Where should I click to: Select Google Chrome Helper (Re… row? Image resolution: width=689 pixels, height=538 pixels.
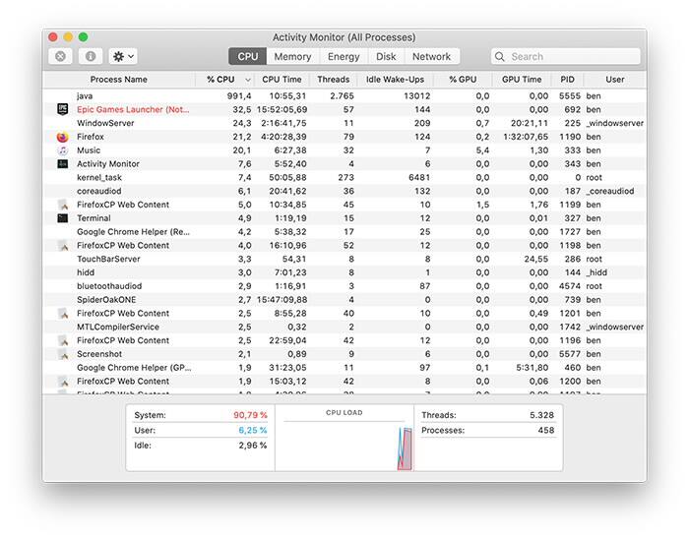point(344,232)
